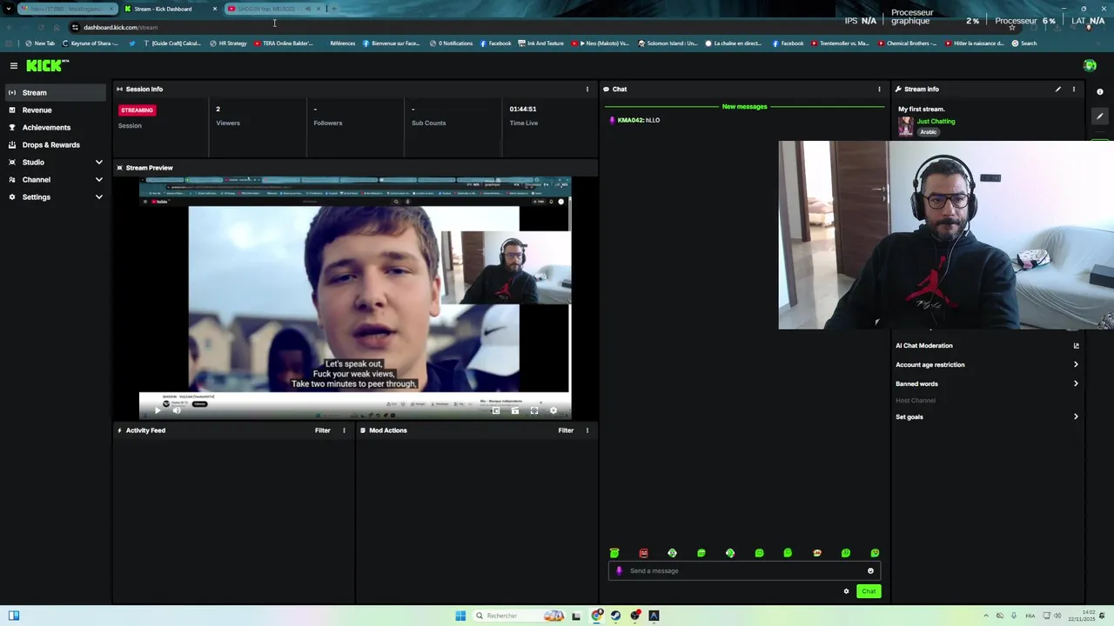The image size is (1114, 626).
Task: Insert the ninth quick emote
Action: coord(846,553)
